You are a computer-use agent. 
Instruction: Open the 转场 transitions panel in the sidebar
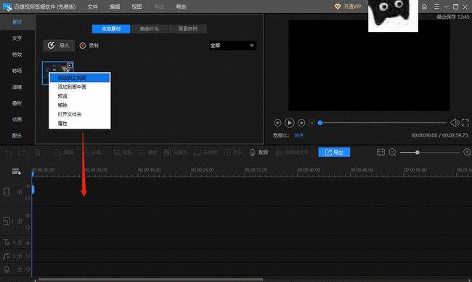(x=17, y=70)
